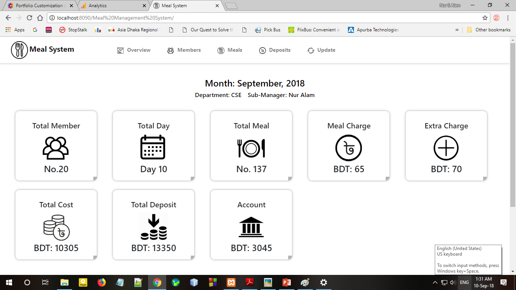The width and height of the screenshot is (516, 290).
Task: Click the "No. 137" total meal value
Action: (x=252, y=169)
